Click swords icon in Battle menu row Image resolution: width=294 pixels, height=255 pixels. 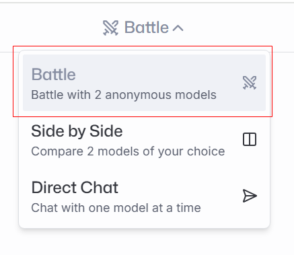click(x=250, y=83)
